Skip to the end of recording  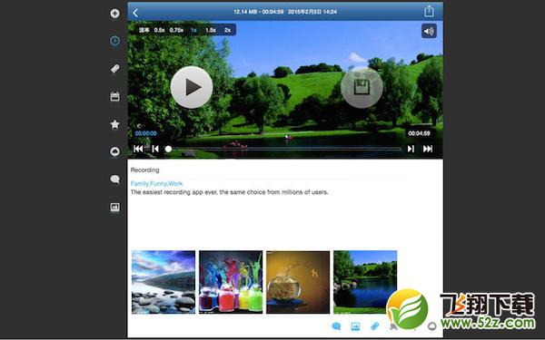428,149
